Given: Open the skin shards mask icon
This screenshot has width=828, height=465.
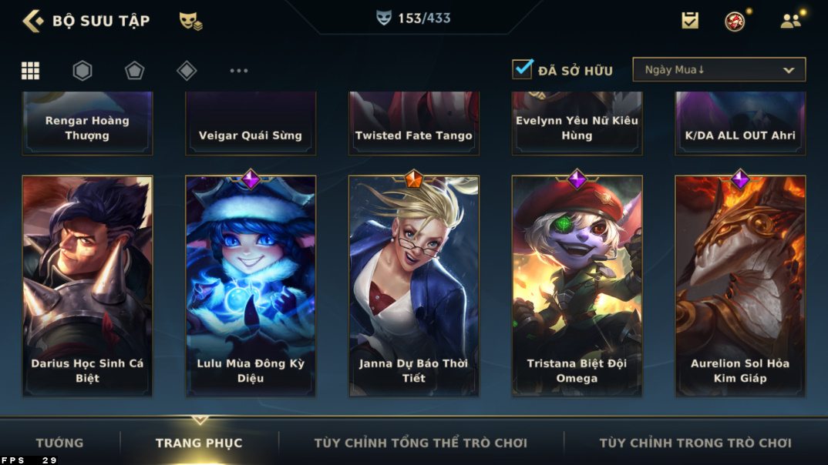Looking at the screenshot, I should (x=190, y=21).
